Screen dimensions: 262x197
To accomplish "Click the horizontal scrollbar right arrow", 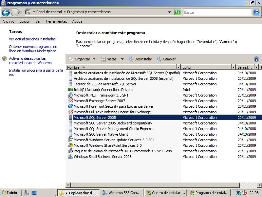I will click(259, 185).
